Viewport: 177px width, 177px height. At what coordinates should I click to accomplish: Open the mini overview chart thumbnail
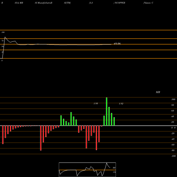(87, 170)
